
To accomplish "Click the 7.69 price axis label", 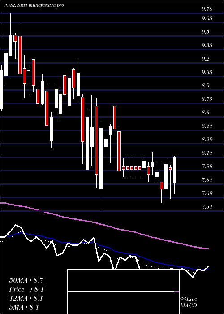I will point(207,193).
